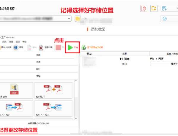Click the blurred task preview thumbnail
This screenshot has height=136, width=178.
pyautogui.click(x=89, y=61)
